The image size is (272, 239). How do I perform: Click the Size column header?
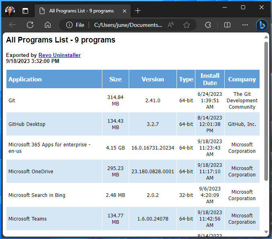tap(116, 79)
